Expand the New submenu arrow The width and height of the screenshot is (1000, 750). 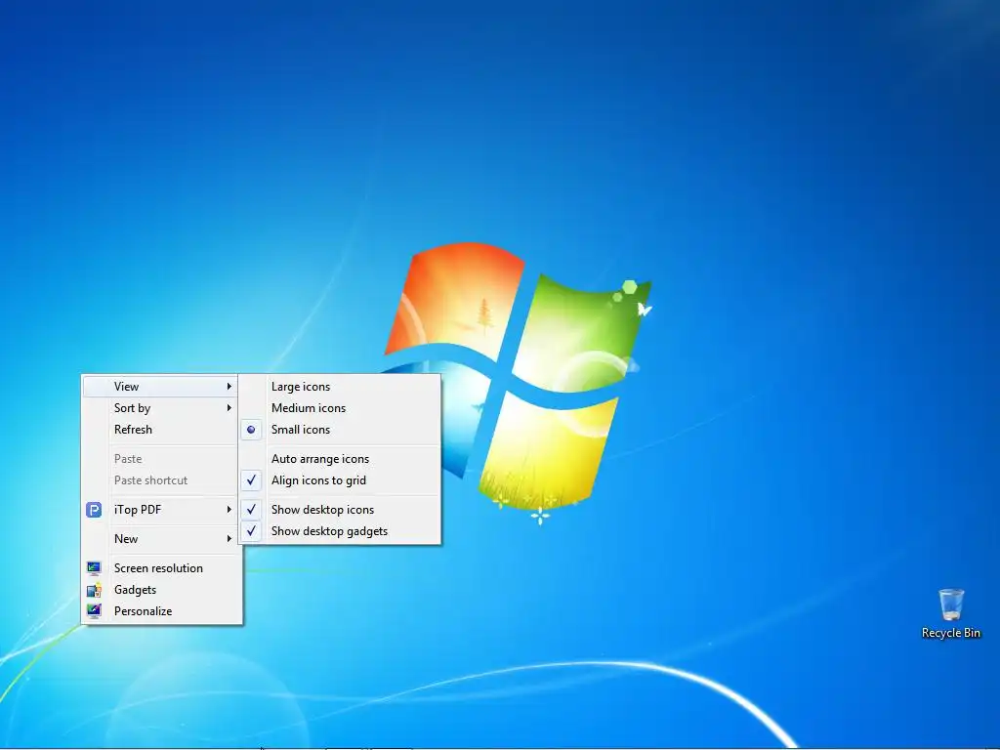click(x=229, y=539)
